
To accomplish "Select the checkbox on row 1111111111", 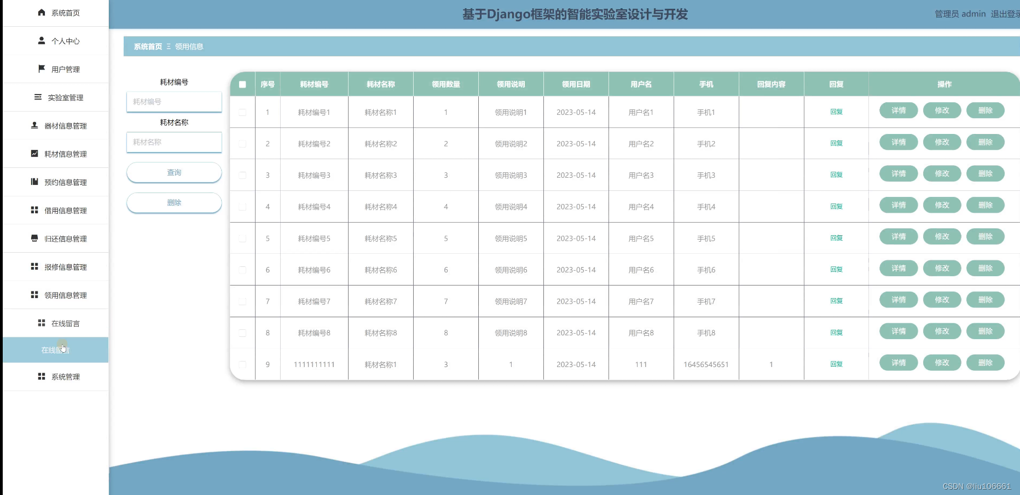I will click(x=242, y=364).
